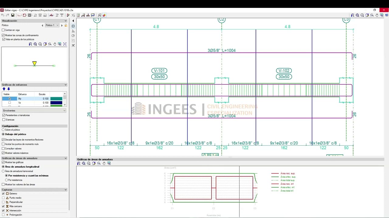This screenshot has height=218, width=389.
Task: Uncheck Mostrar las zonas de confinamiento
Action: tap(3, 35)
